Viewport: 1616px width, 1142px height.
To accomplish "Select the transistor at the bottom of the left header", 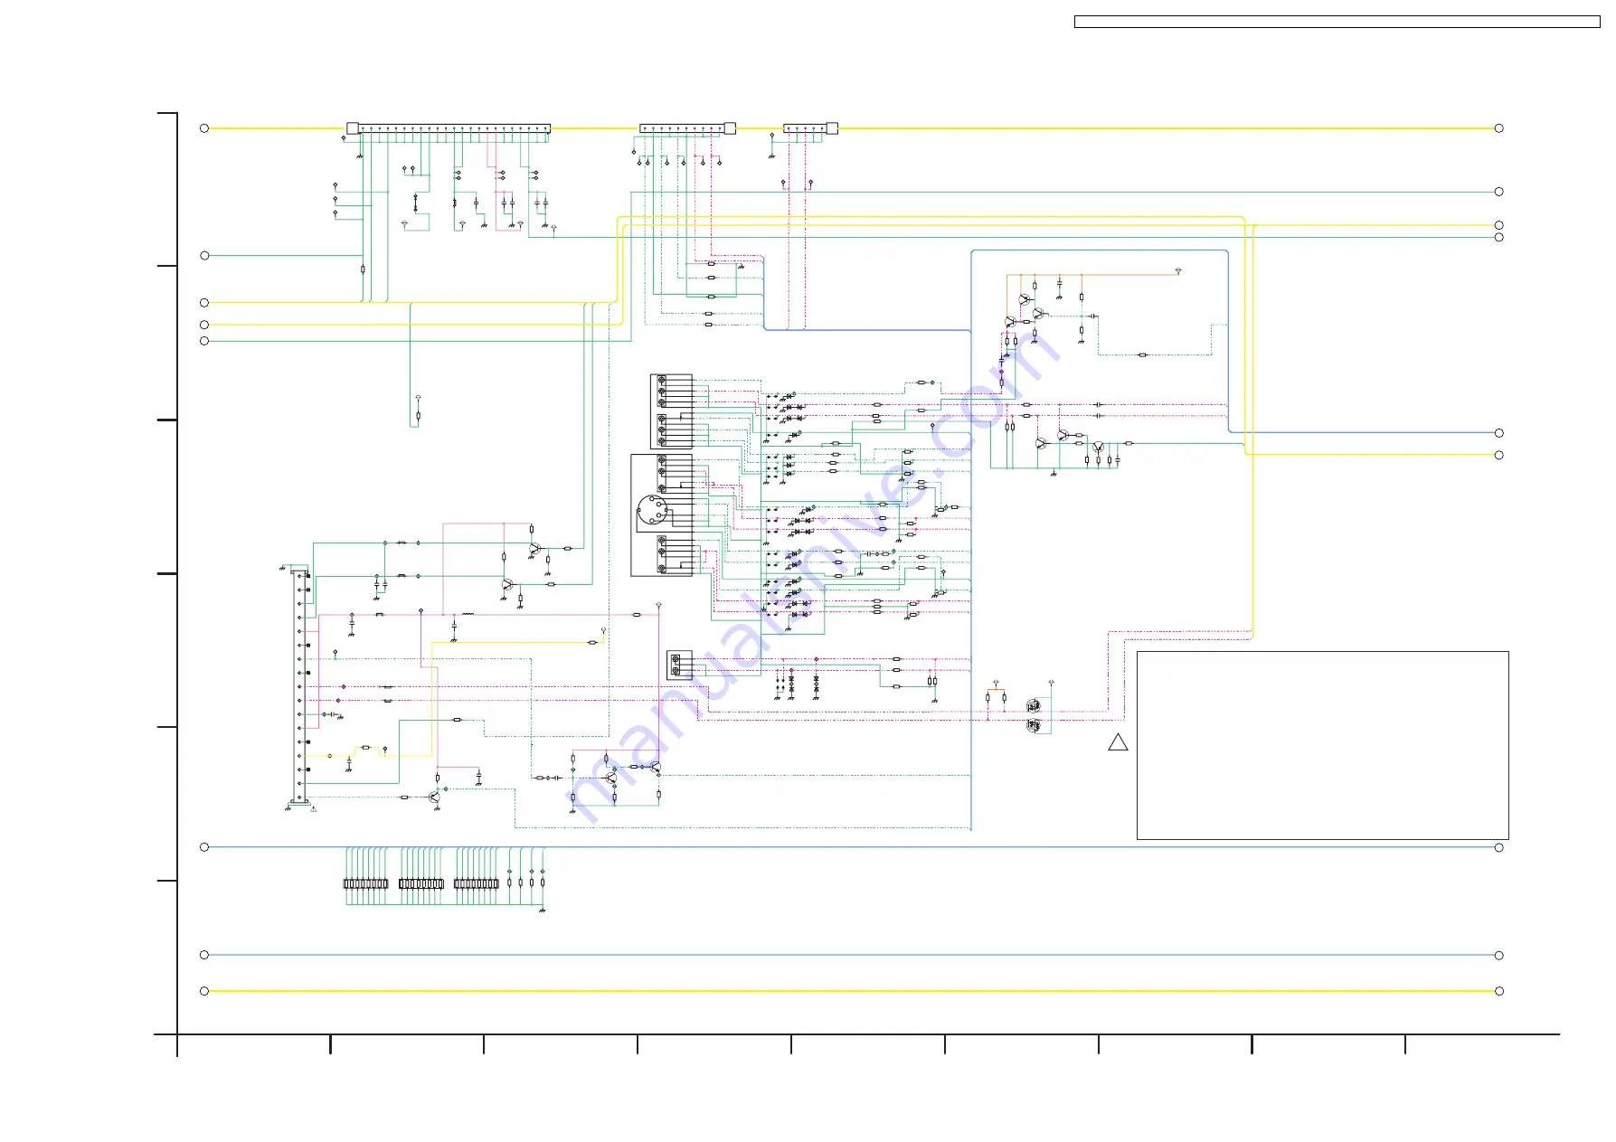I will [435, 797].
